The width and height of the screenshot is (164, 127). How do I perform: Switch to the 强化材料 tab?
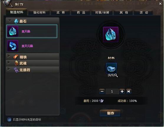tap(39, 13)
